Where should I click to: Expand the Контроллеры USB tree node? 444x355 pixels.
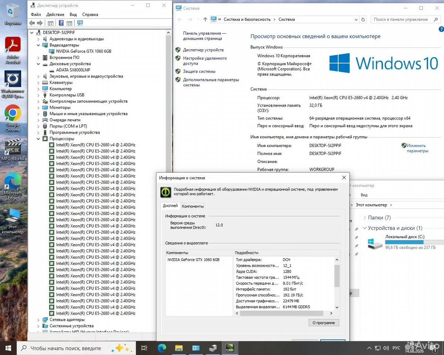point(38,95)
